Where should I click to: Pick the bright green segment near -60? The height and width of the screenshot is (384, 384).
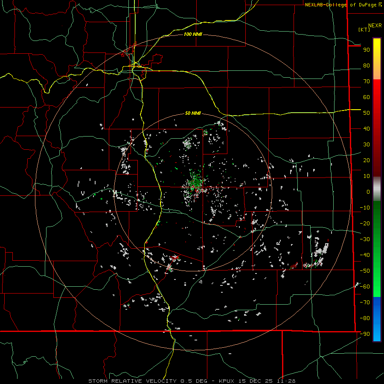(377, 287)
